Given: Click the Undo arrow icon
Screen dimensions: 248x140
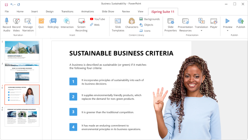Looking at the screenshot, I should [12, 5].
